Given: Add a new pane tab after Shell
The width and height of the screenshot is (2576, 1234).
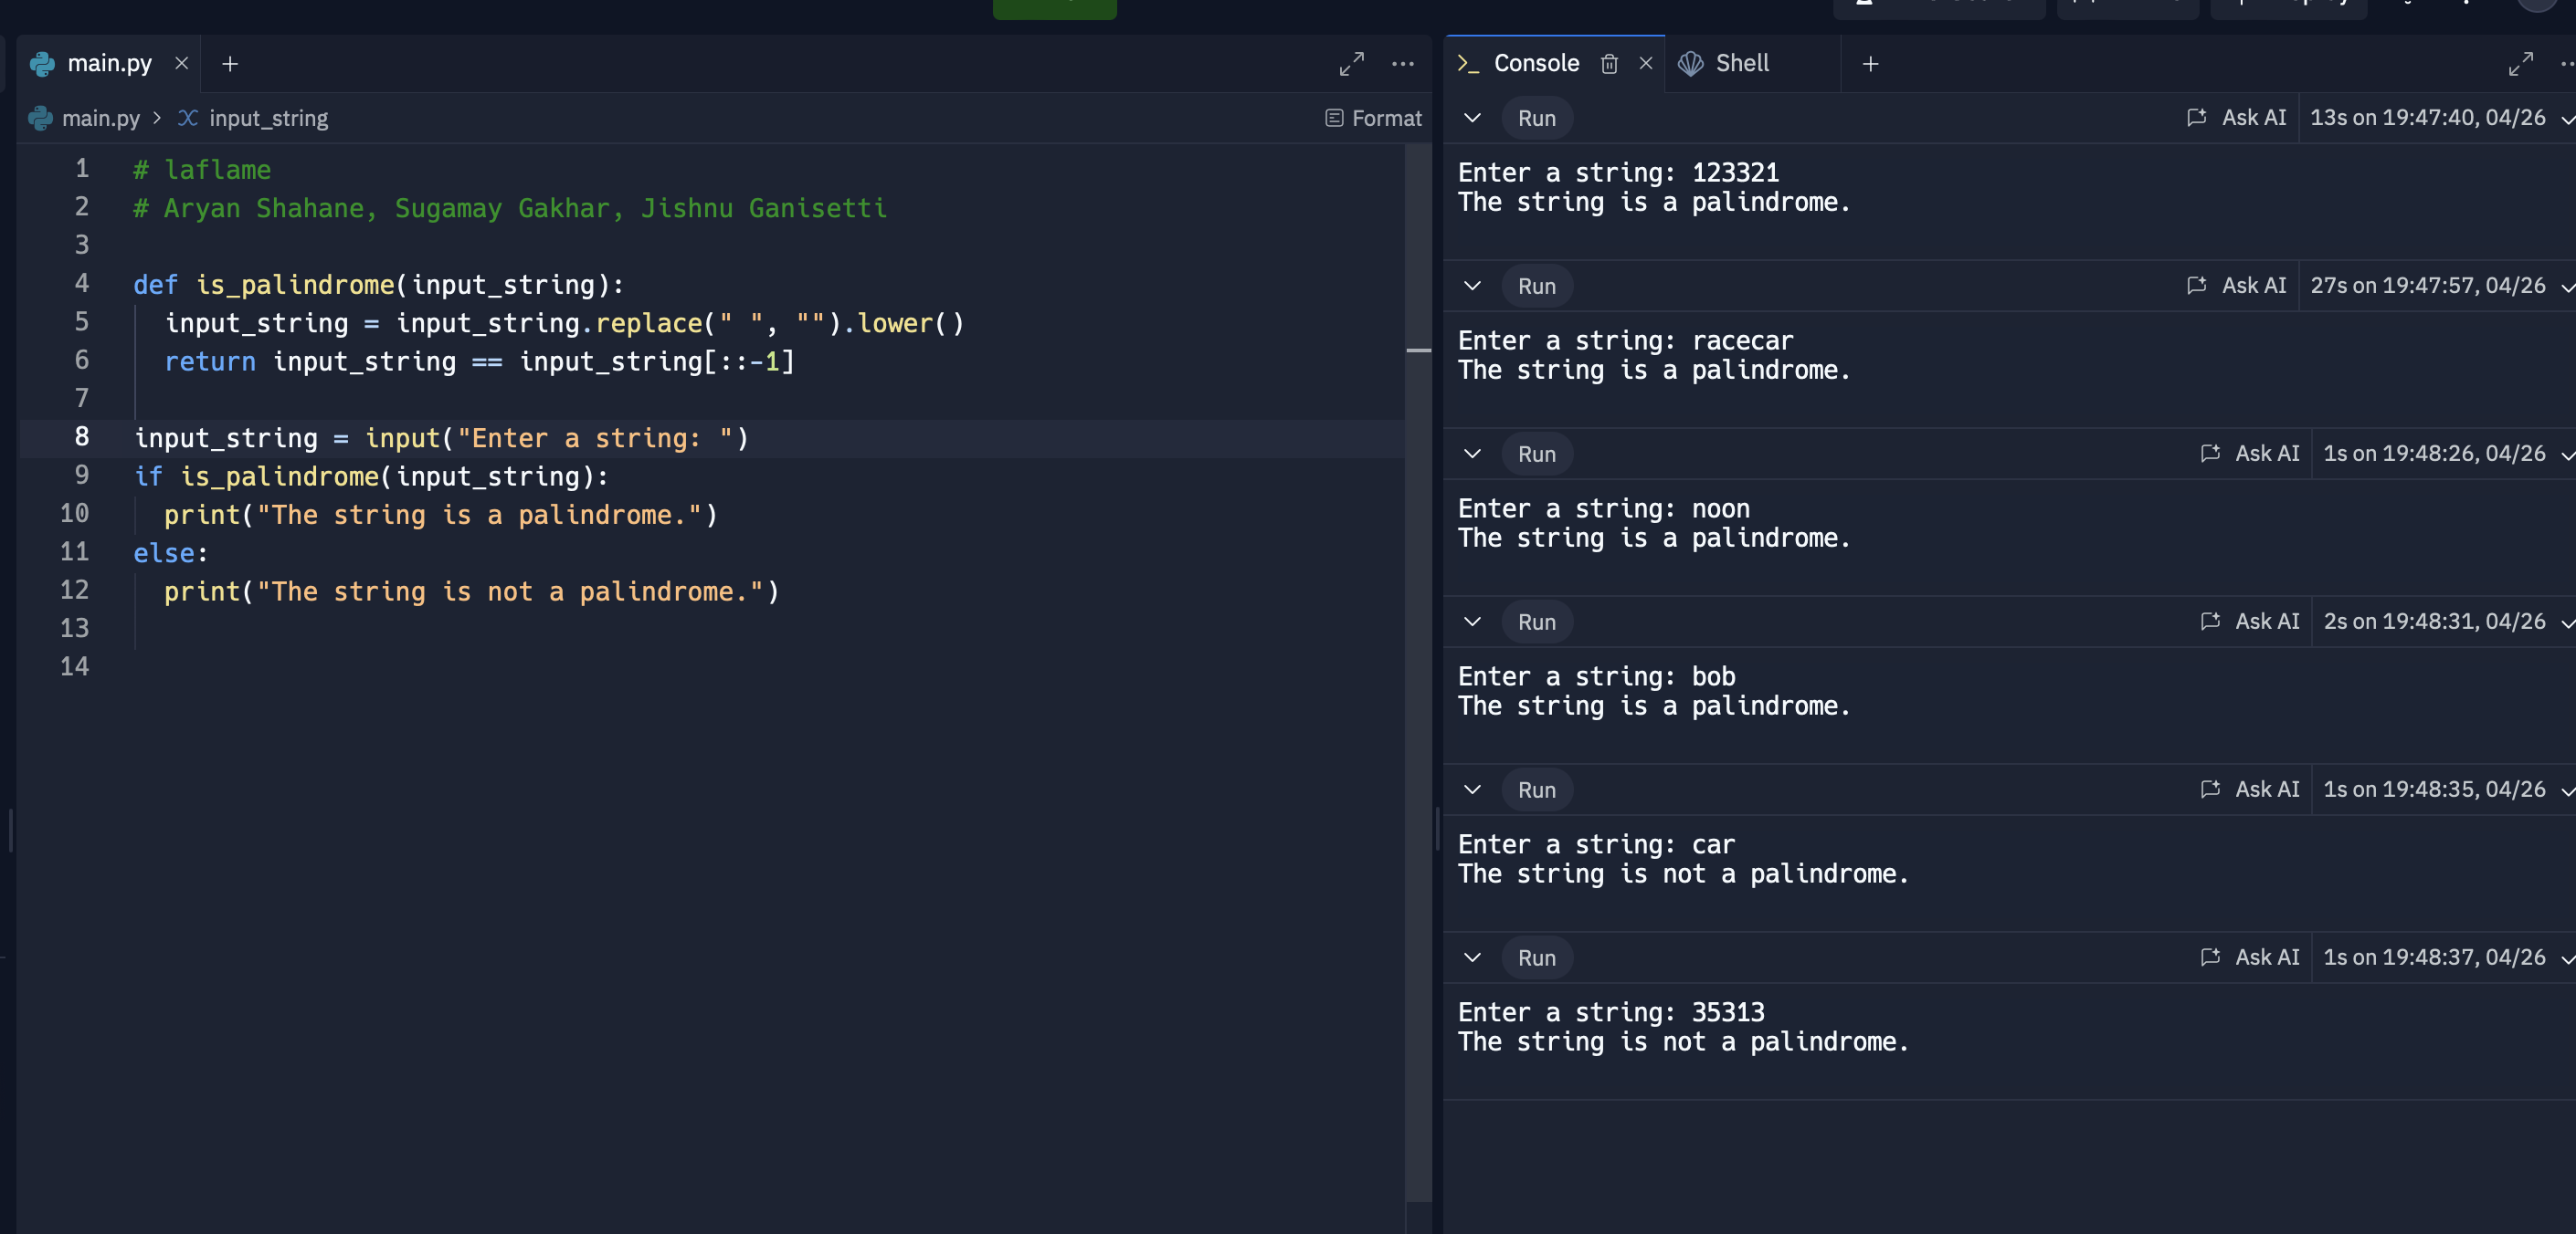Looking at the screenshot, I should coord(1870,64).
